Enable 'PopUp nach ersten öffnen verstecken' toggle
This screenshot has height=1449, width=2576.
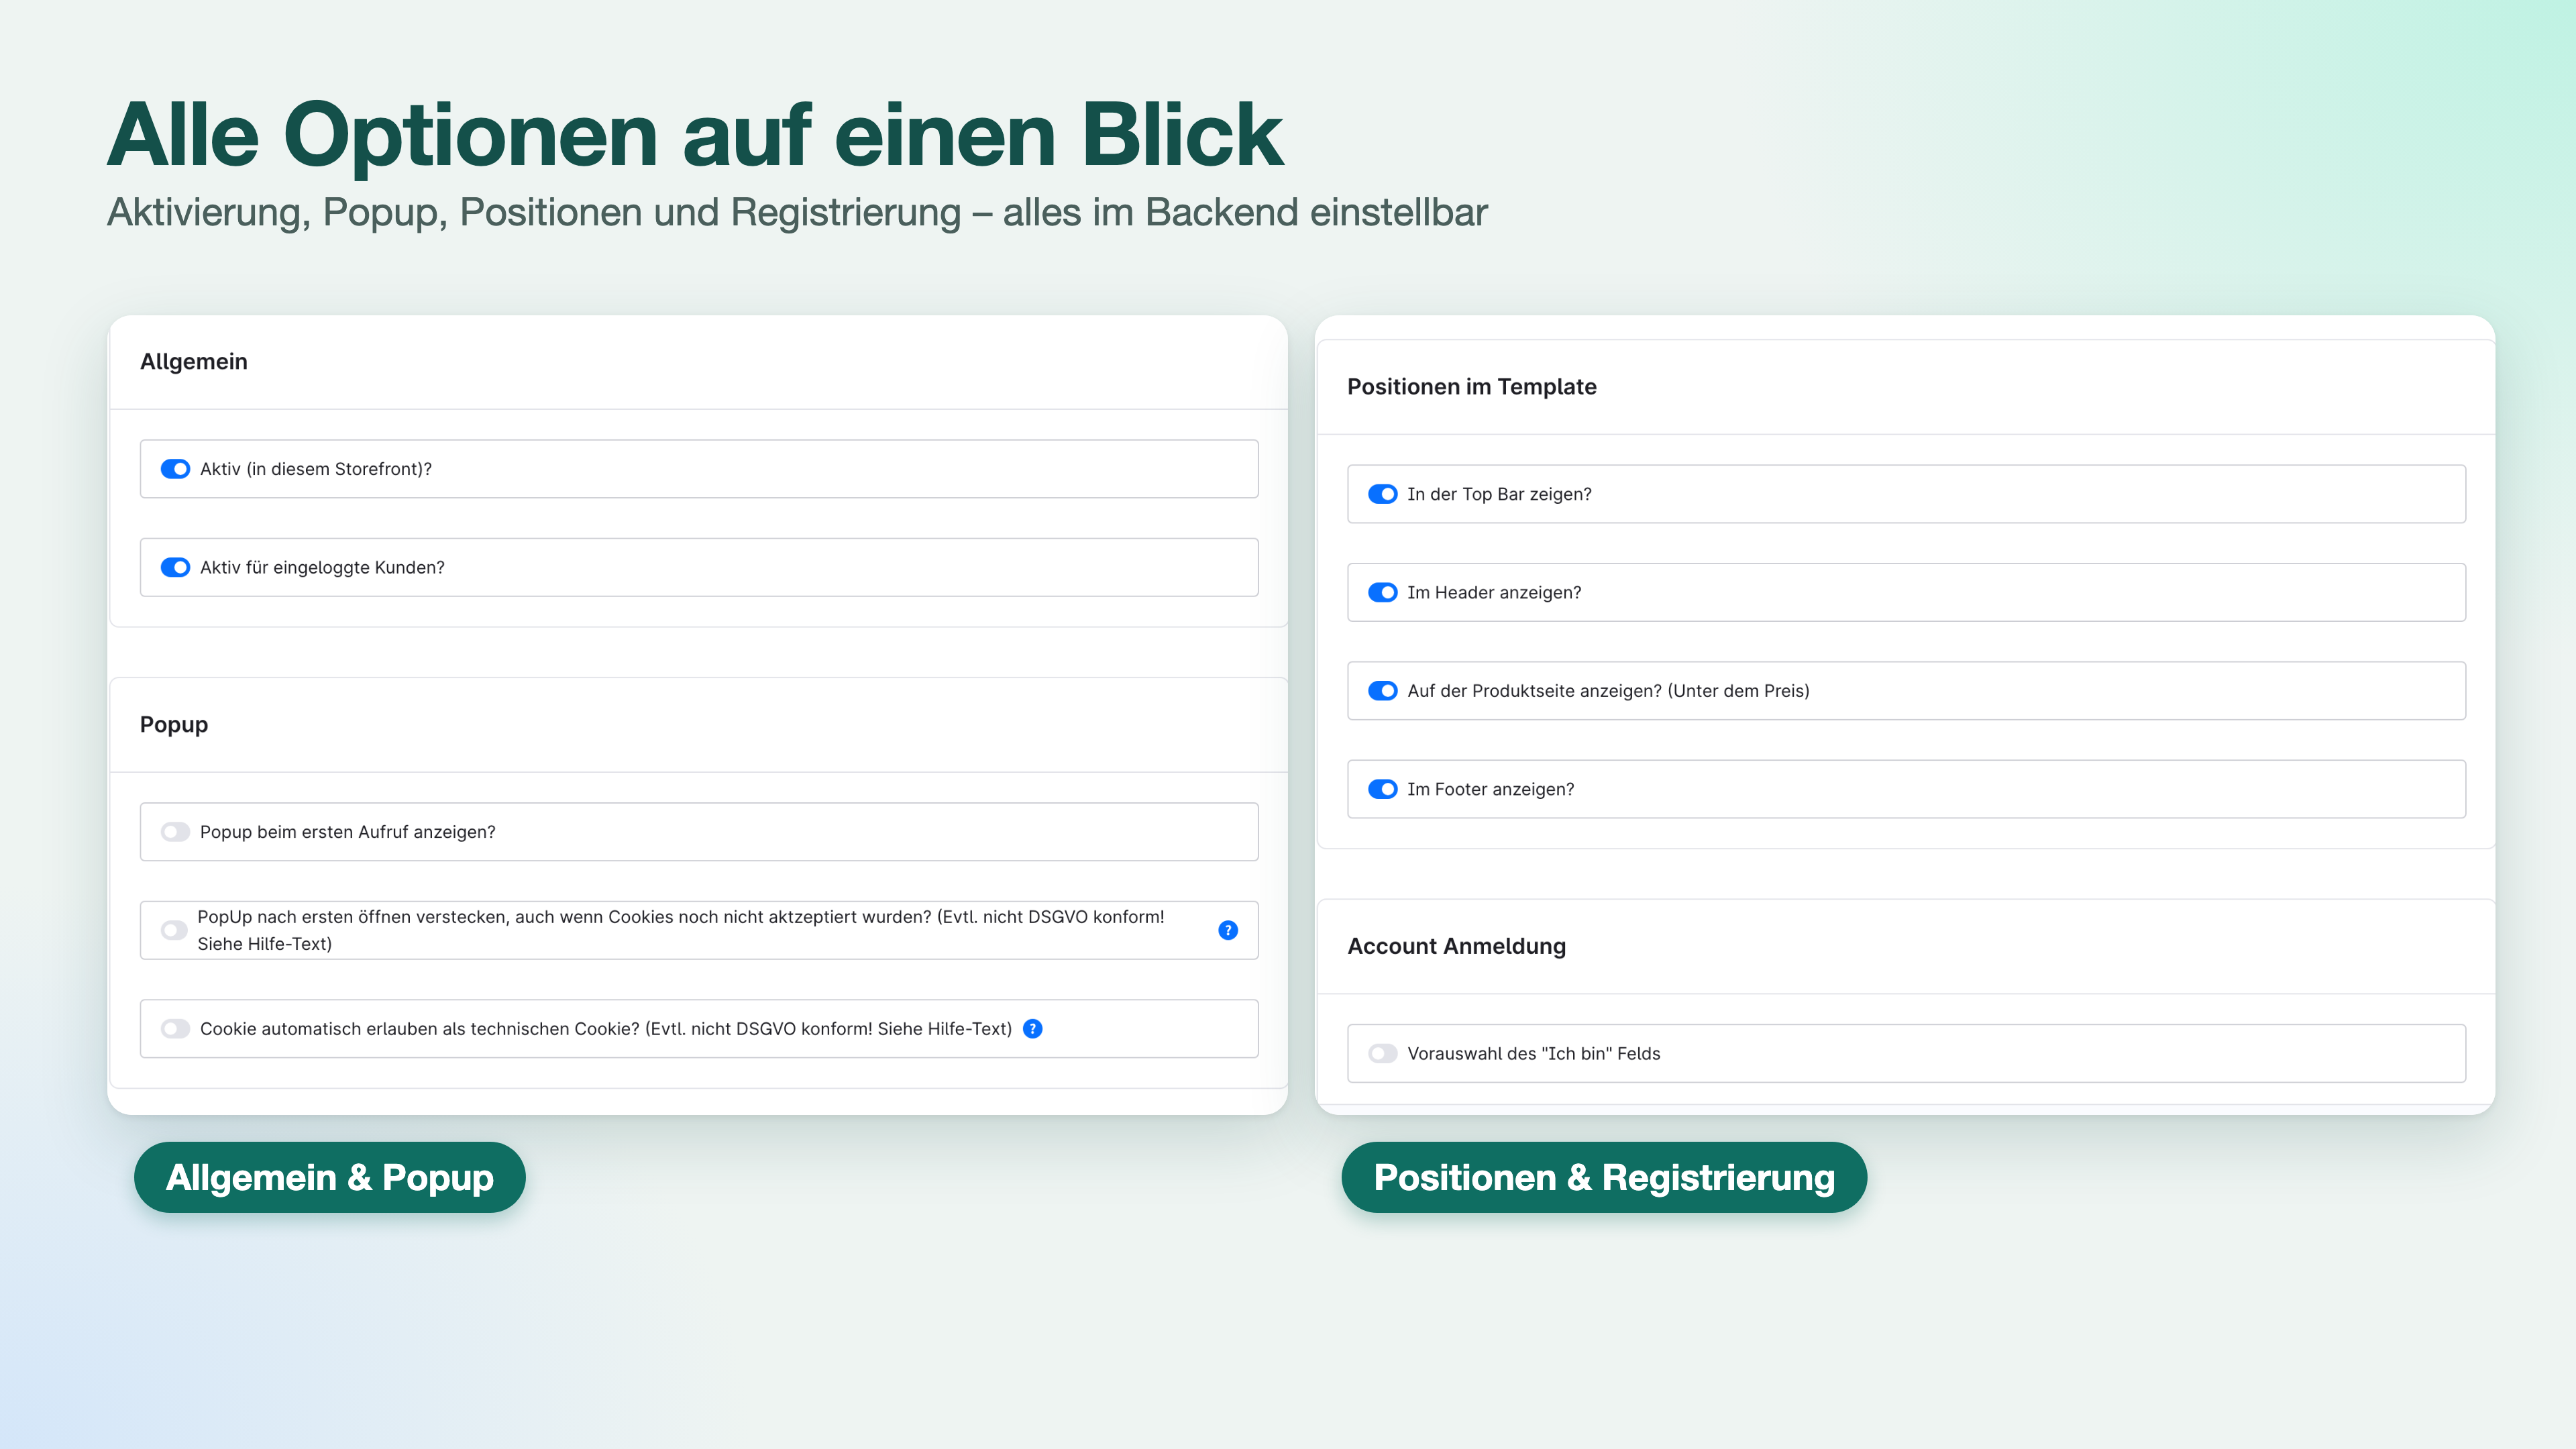(x=174, y=930)
